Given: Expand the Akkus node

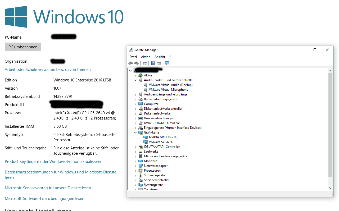Looking at the screenshot, I should click(x=135, y=75).
